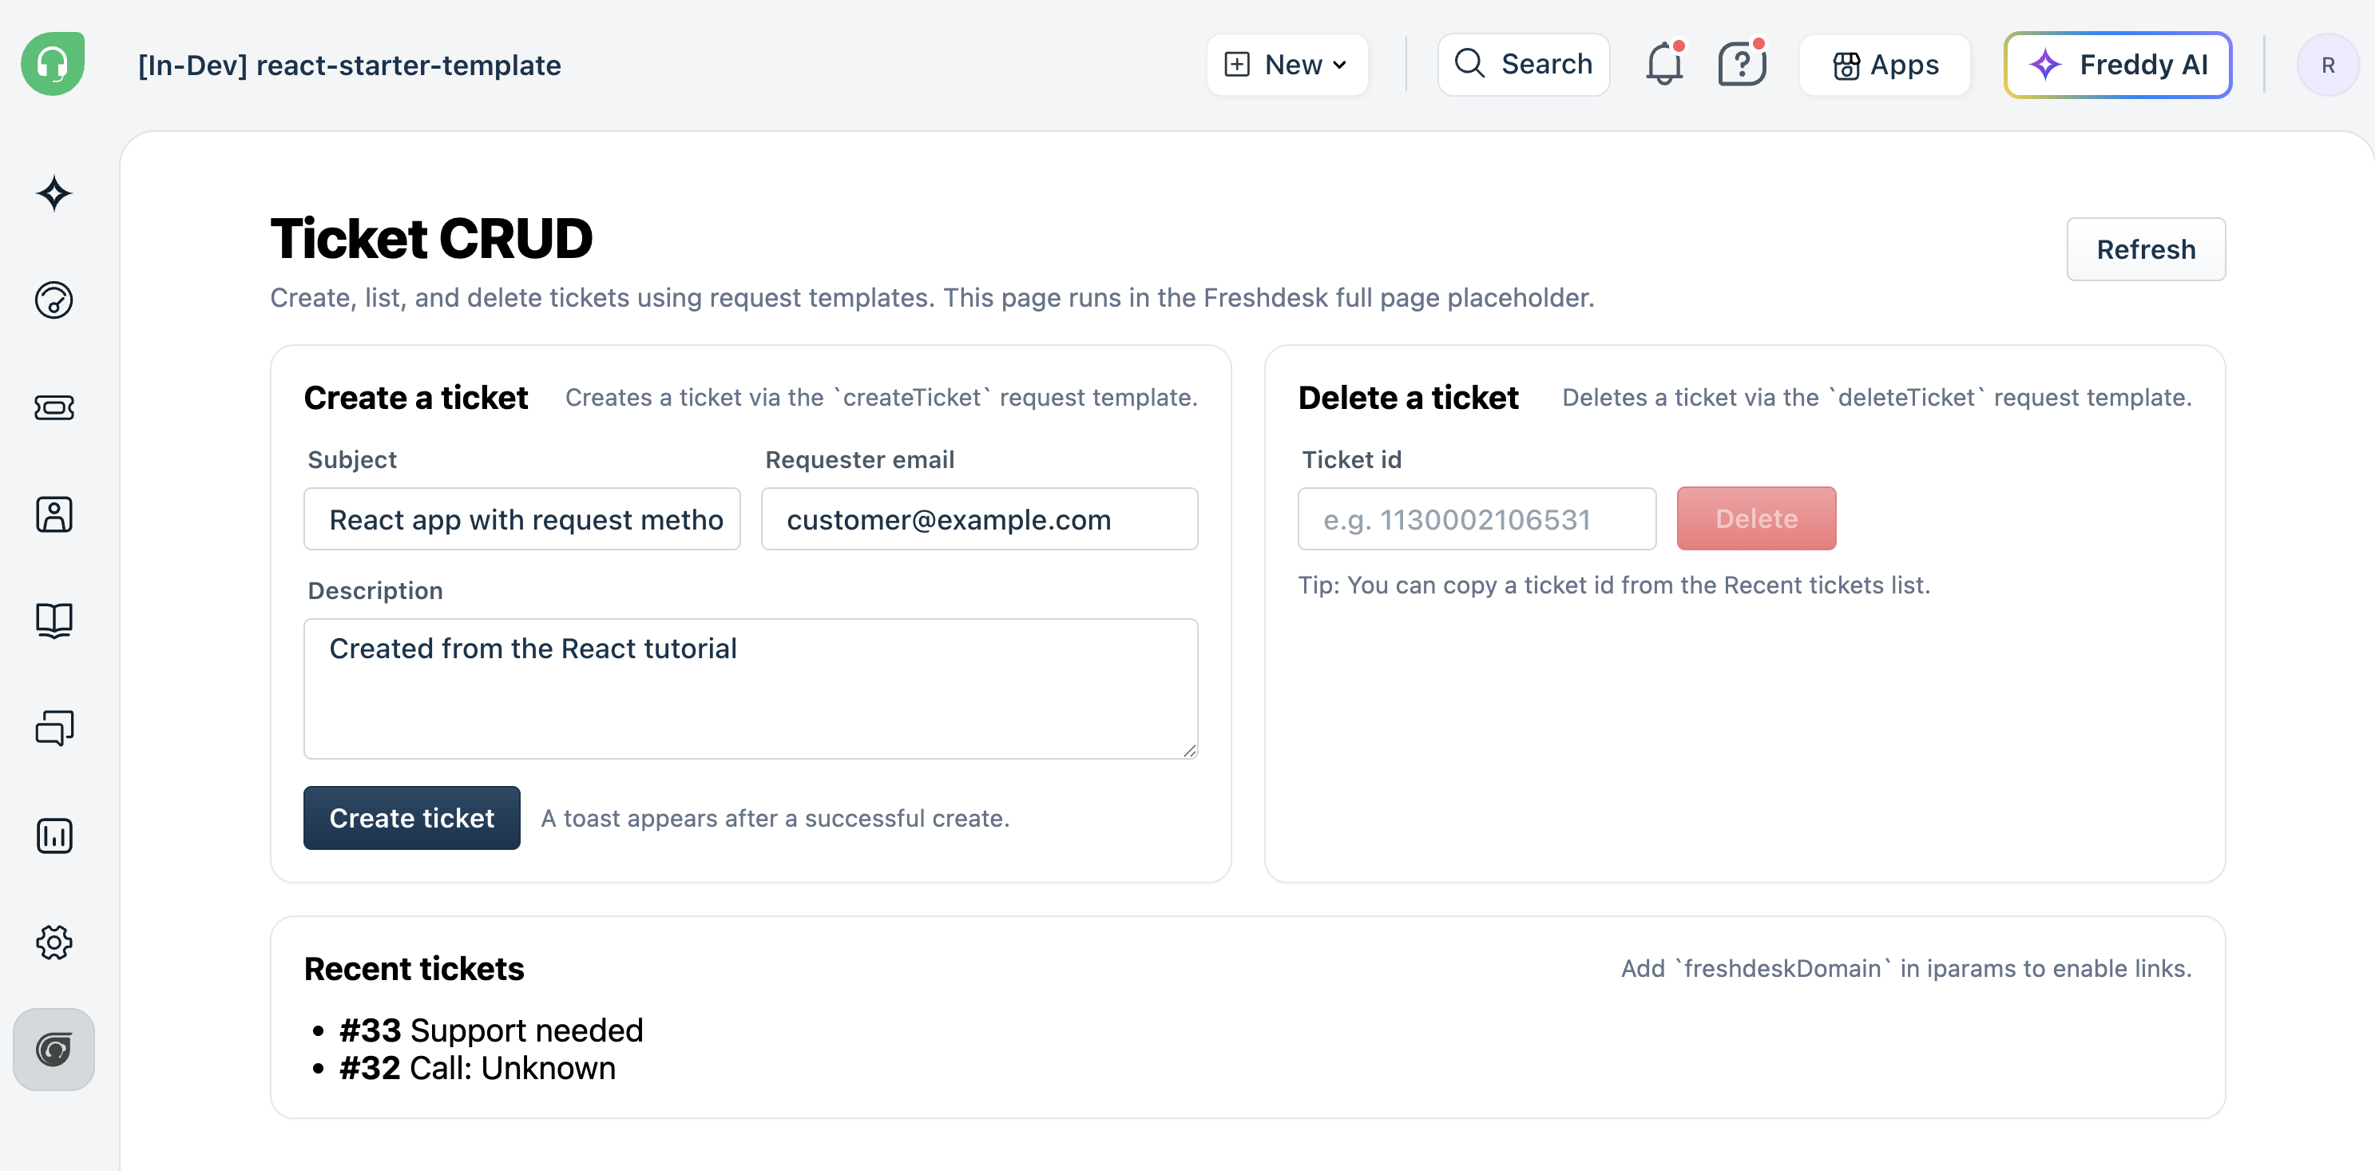Open the Contacts icon in the sidebar
The width and height of the screenshot is (2375, 1171).
coord(54,514)
